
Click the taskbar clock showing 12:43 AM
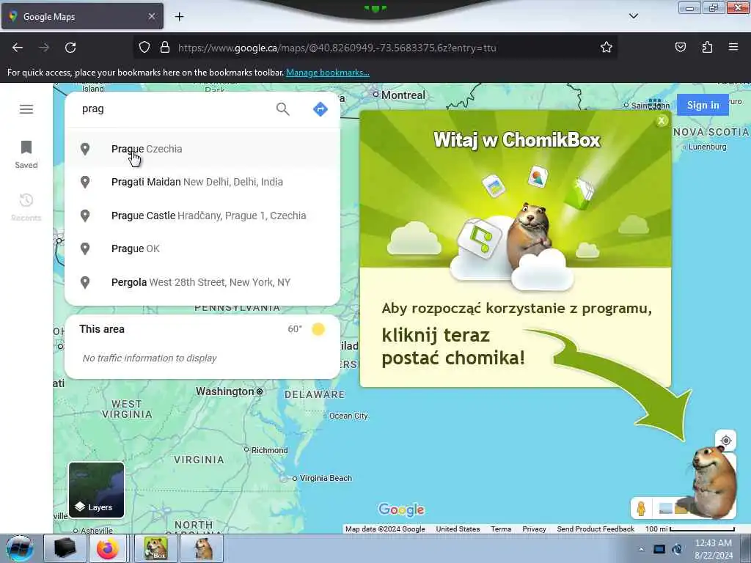click(713, 549)
